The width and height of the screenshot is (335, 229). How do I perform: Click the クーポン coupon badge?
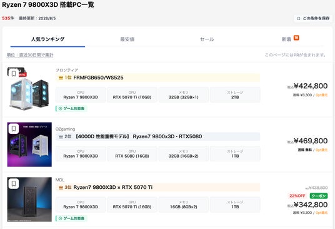(319, 196)
